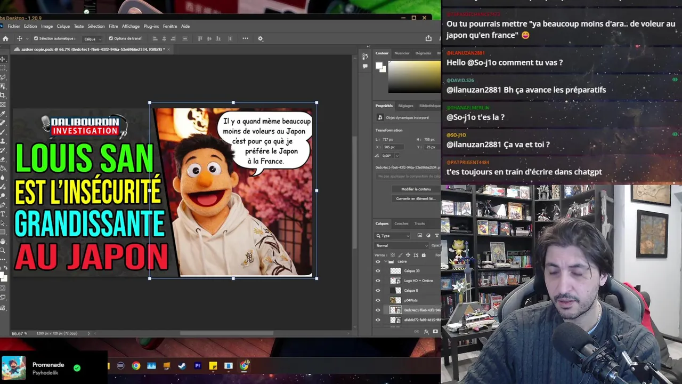This screenshot has width=682, height=384.
Task: Align vertical centers icon in options bar
Action: click(x=209, y=38)
